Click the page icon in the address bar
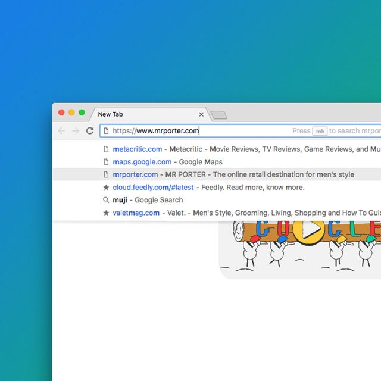The width and height of the screenshot is (381, 381). pyautogui.click(x=106, y=131)
